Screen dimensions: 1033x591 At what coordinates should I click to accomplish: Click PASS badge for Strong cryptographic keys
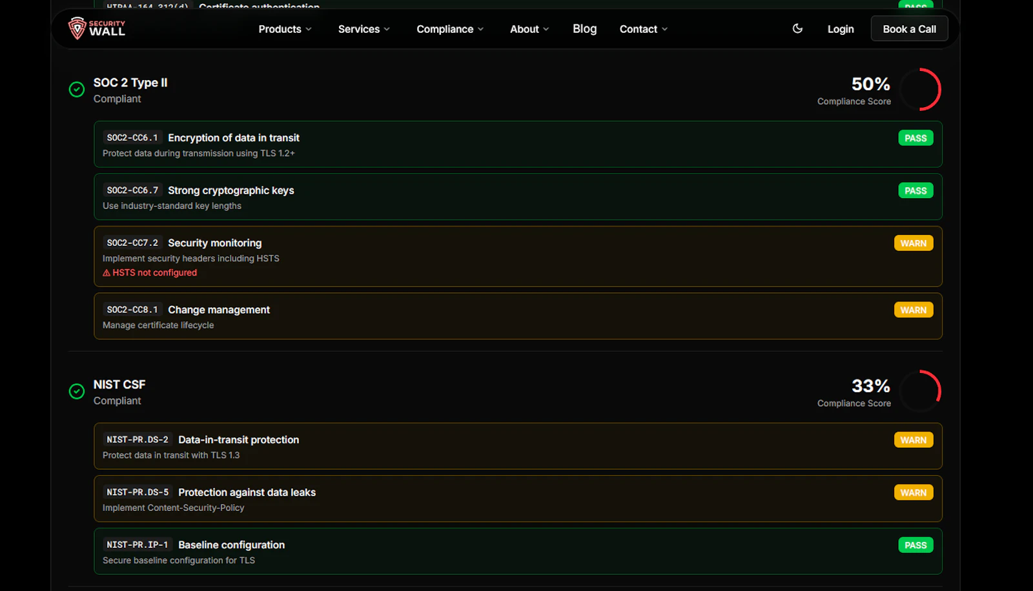pos(915,190)
